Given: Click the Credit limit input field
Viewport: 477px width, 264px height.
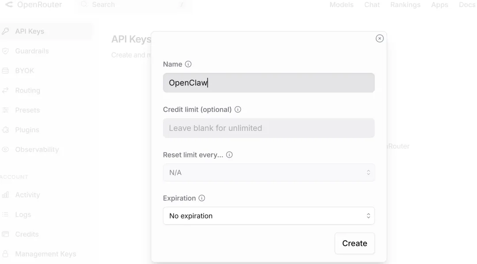Looking at the screenshot, I should point(269,128).
